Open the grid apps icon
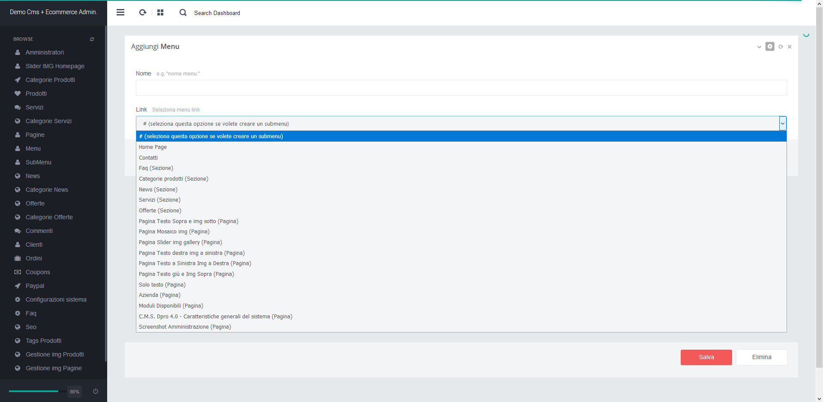 pos(160,12)
